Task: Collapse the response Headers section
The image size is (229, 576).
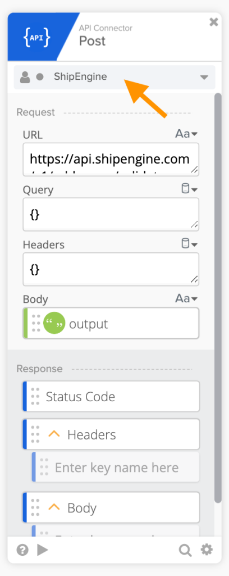Action: coord(54,434)
